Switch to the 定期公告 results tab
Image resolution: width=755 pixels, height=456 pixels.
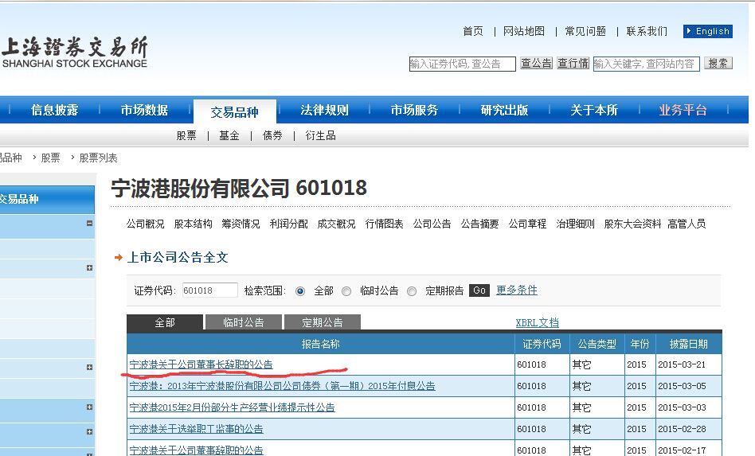click(323, 322)
